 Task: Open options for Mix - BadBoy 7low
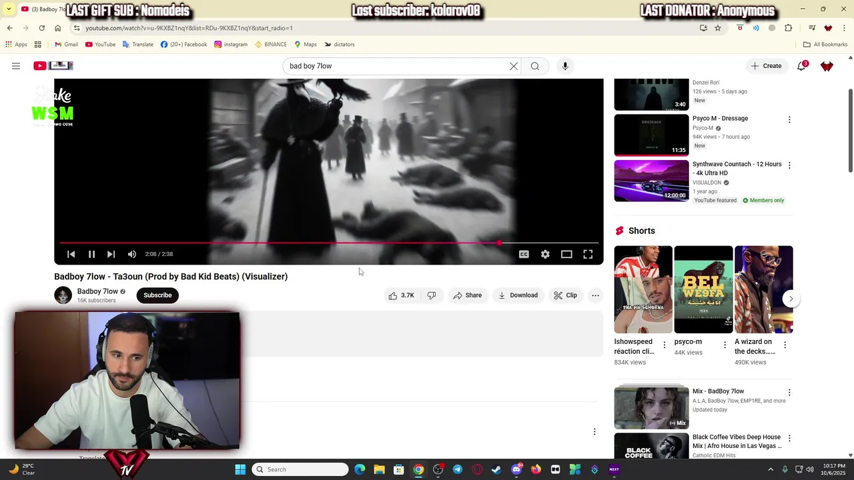coord(789,393)
